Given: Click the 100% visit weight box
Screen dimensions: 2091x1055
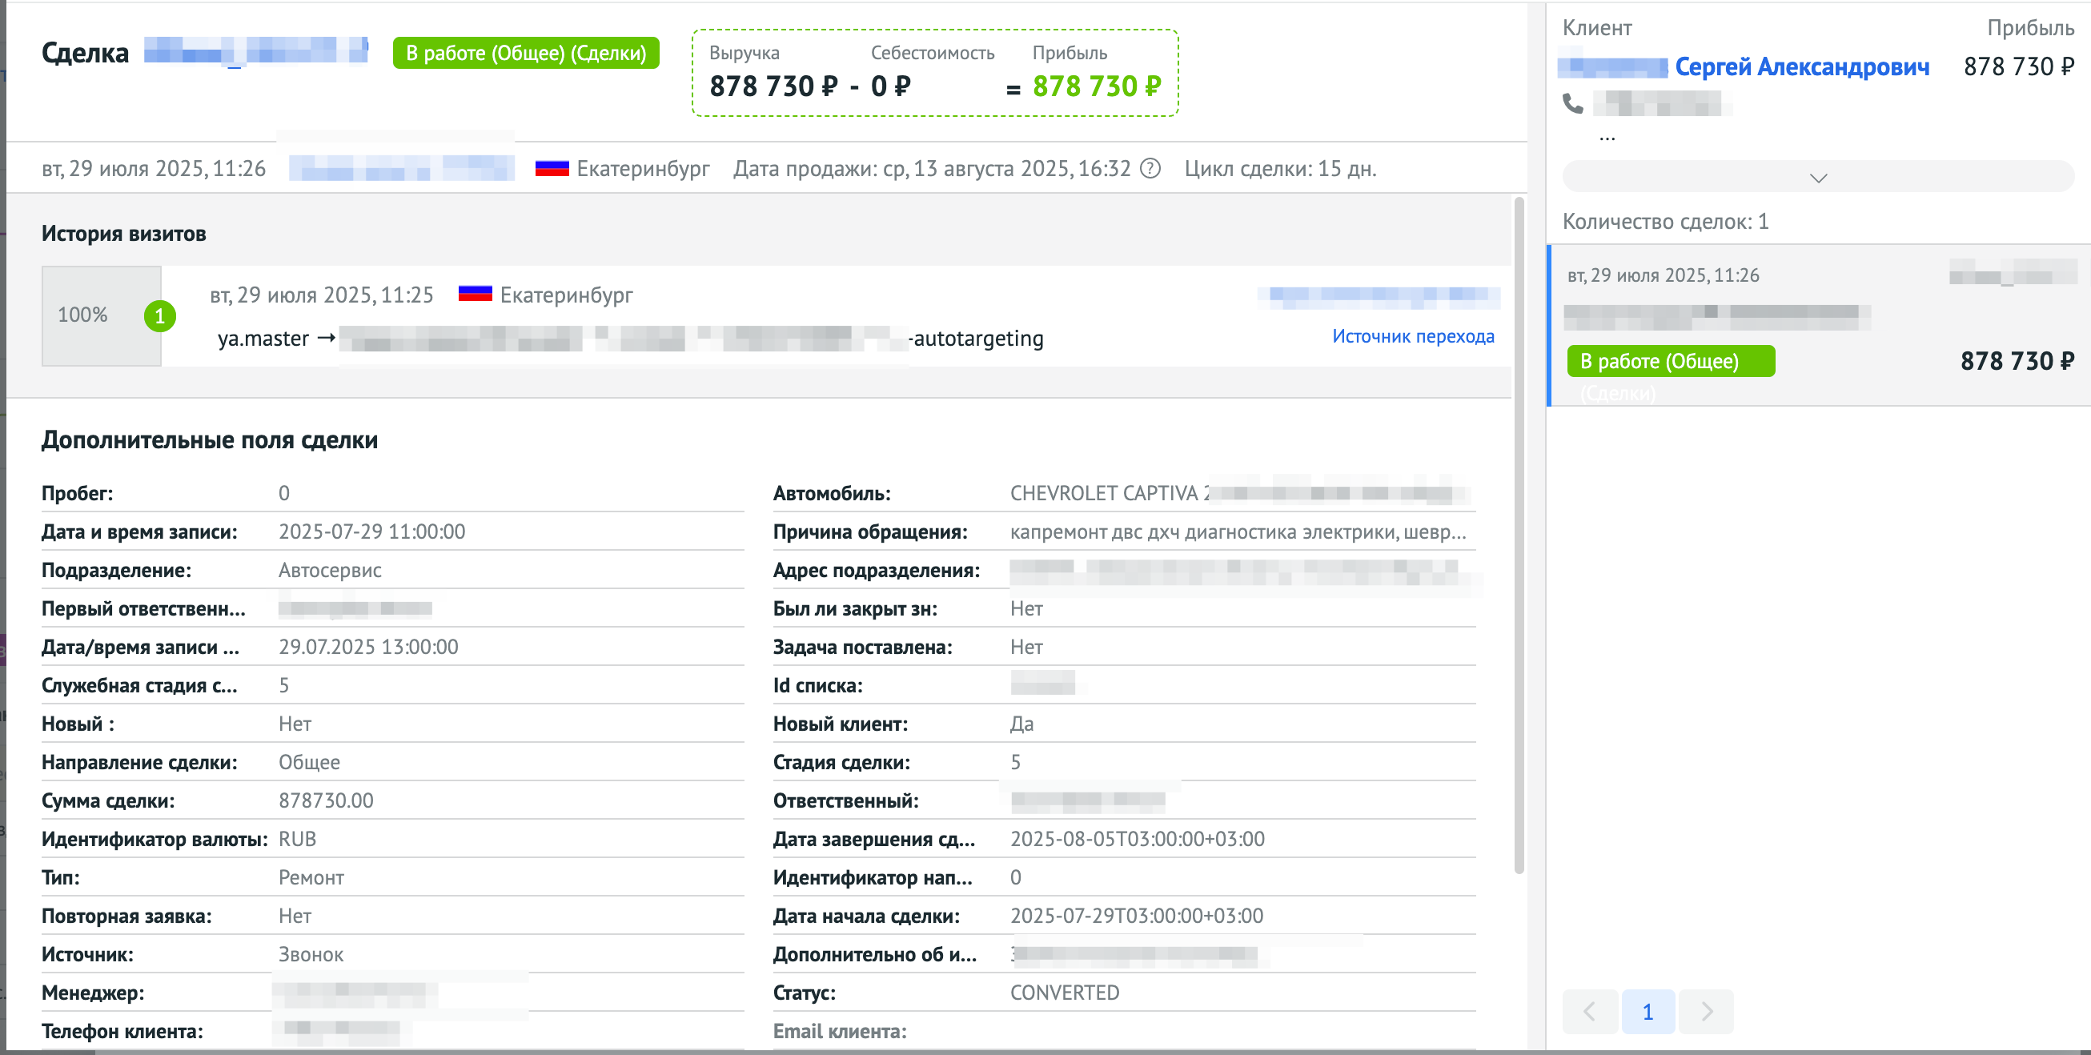Looking at the screenshot, I should point(83,315).
